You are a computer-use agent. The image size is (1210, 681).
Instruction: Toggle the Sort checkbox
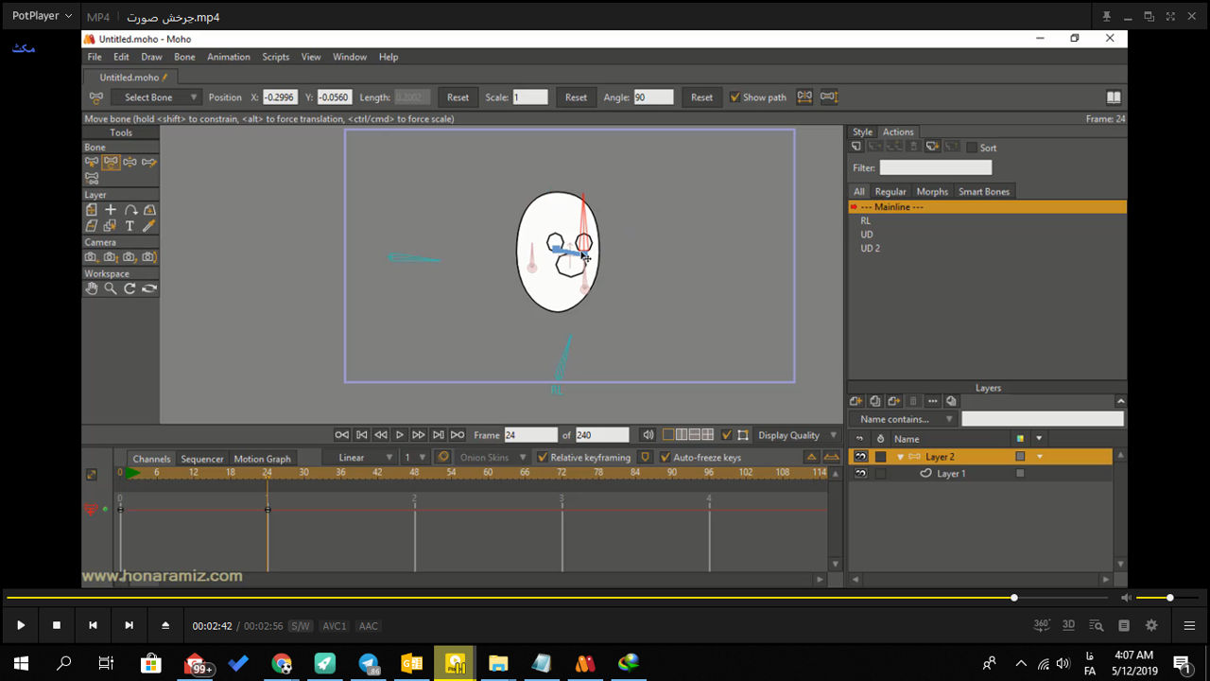tap(971, 148)
